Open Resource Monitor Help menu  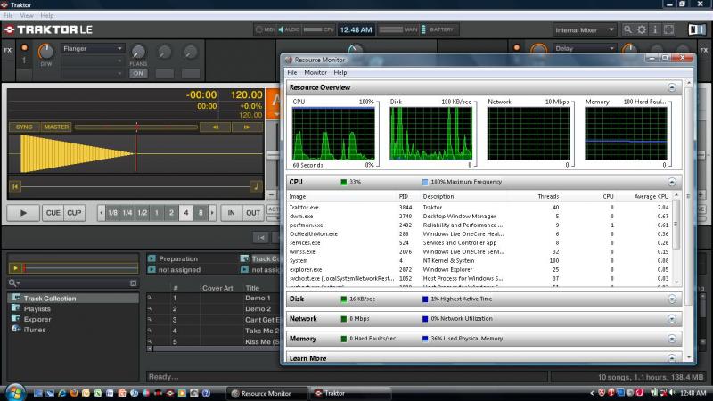point(340,72)
